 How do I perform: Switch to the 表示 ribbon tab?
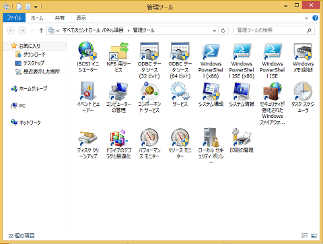81,18
